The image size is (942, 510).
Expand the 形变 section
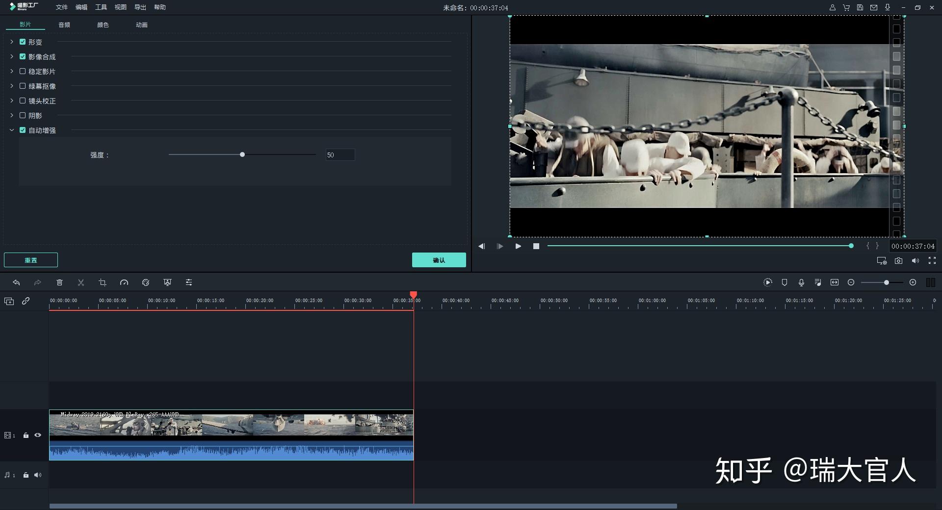point(12,42)
